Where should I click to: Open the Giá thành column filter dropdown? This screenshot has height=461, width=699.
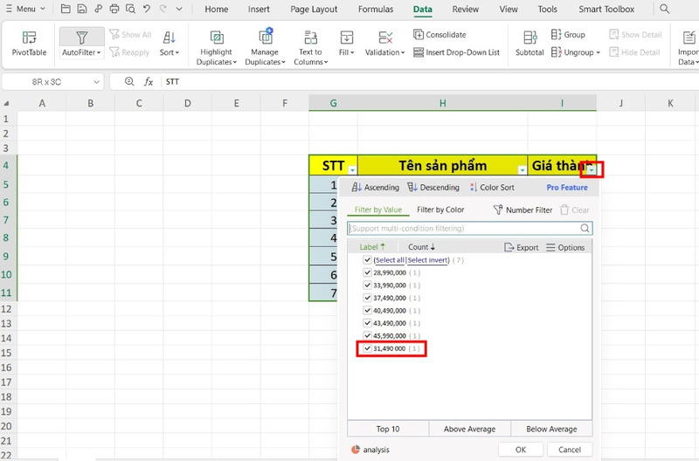[592, 170]
